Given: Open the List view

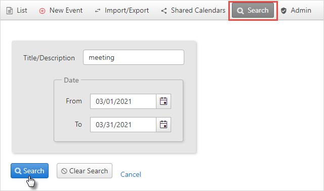Looking at the screenshot, I should pos(17,11).
